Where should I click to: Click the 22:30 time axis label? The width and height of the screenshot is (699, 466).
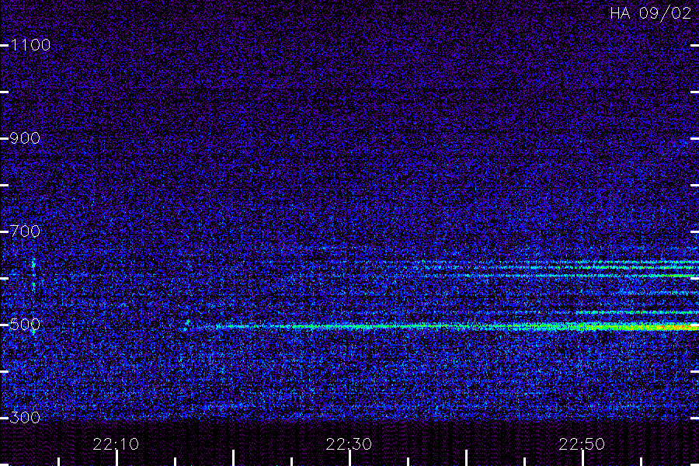(349, 444)
